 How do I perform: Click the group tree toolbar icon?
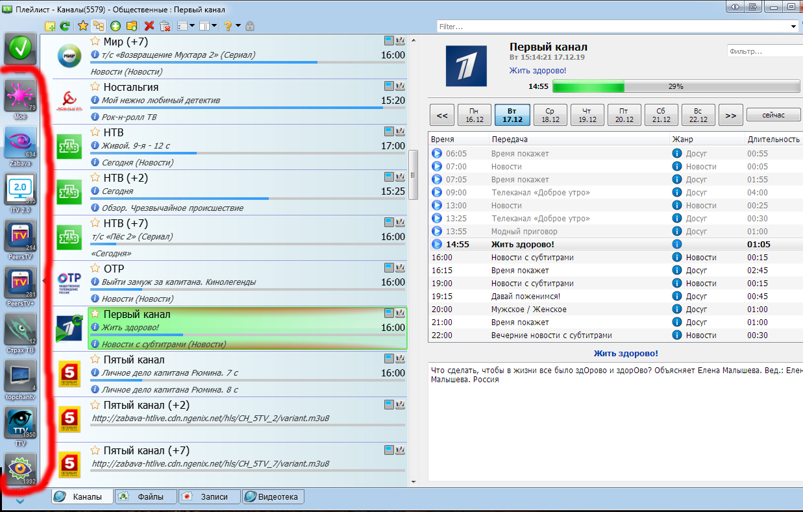pyautogui.click(x=99, y=26)
